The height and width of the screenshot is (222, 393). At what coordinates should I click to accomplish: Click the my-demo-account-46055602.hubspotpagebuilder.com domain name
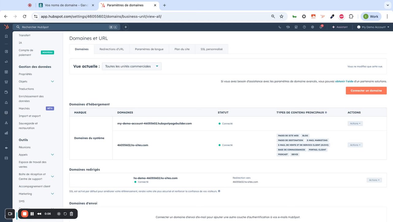[154, 124]
